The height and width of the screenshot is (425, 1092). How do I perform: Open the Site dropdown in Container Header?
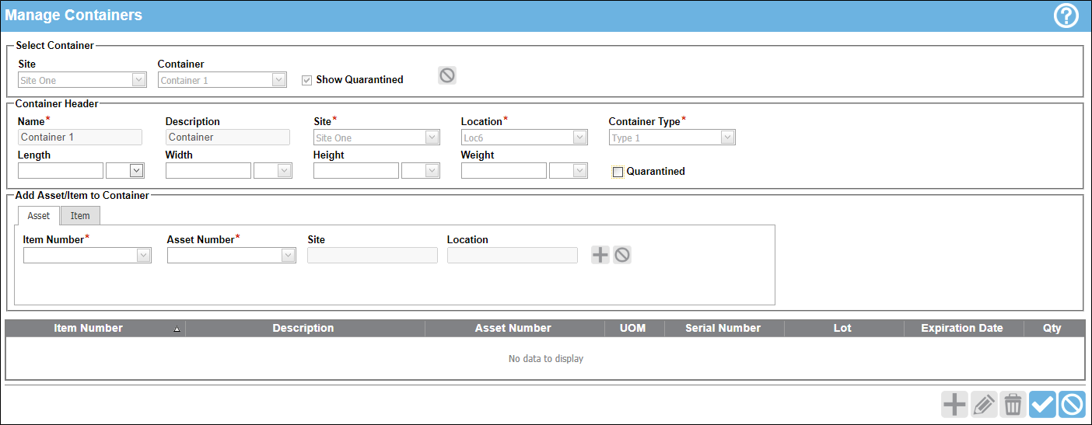coord(432,138)
